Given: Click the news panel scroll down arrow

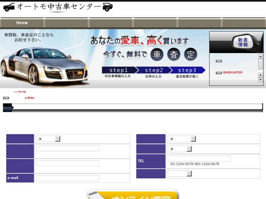Looking at the screenshot, I should pos(261,80).
